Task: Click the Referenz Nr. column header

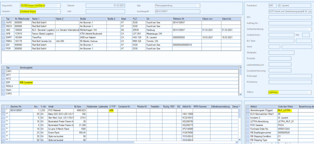Action: coord(187,19)
